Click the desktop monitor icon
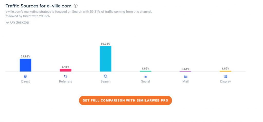This screenshot has height=122, width=263. [7, 23]
